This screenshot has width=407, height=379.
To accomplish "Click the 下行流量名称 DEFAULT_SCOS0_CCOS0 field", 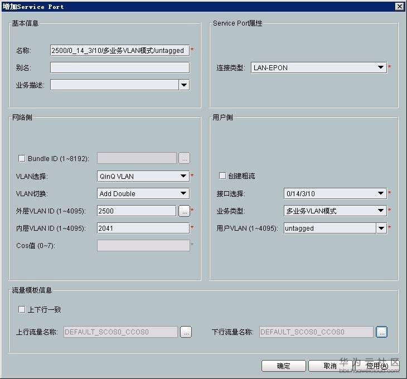I will [x=316, y=332].
